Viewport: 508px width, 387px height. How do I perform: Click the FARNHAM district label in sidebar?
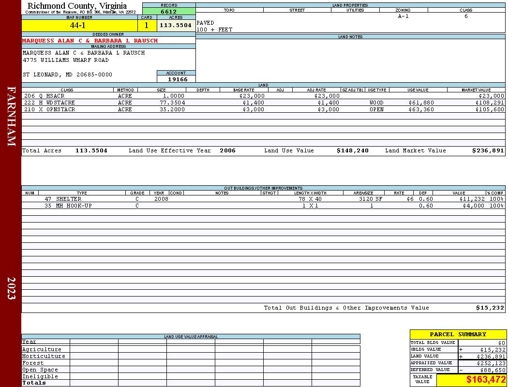coord(11,116)
